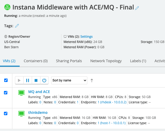Click the thinkdemo VM monitor icon
The height and width of the screenshot is (131, 165).
point(21,114)
